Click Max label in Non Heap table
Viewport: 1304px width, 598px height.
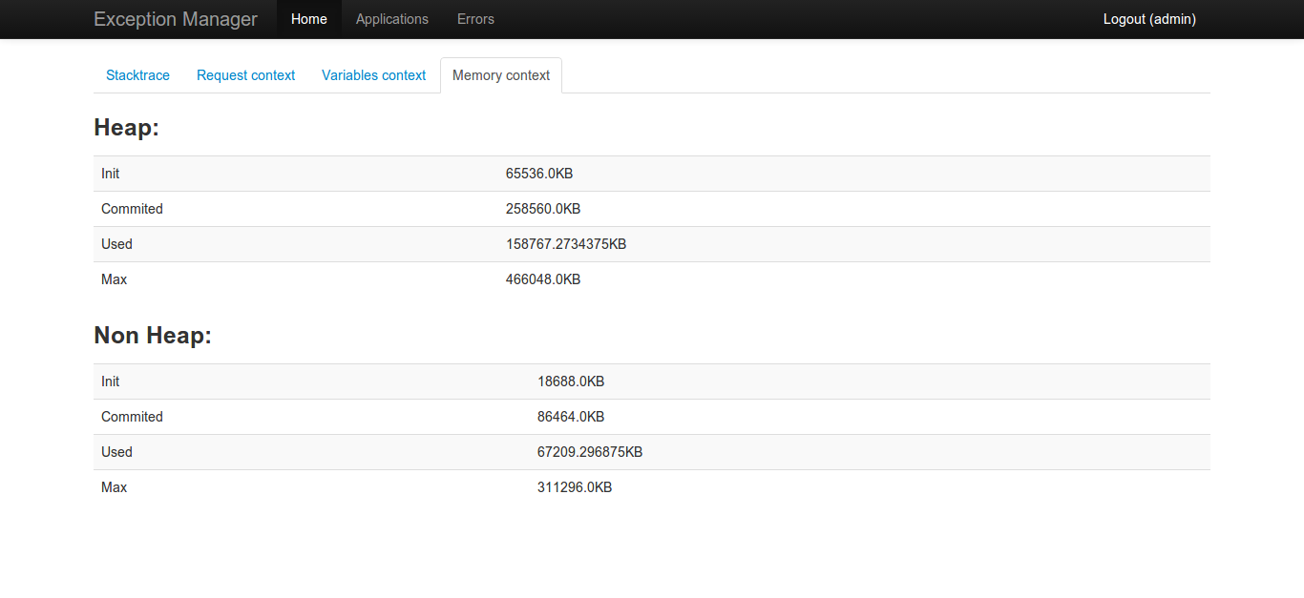coord(115,487)
